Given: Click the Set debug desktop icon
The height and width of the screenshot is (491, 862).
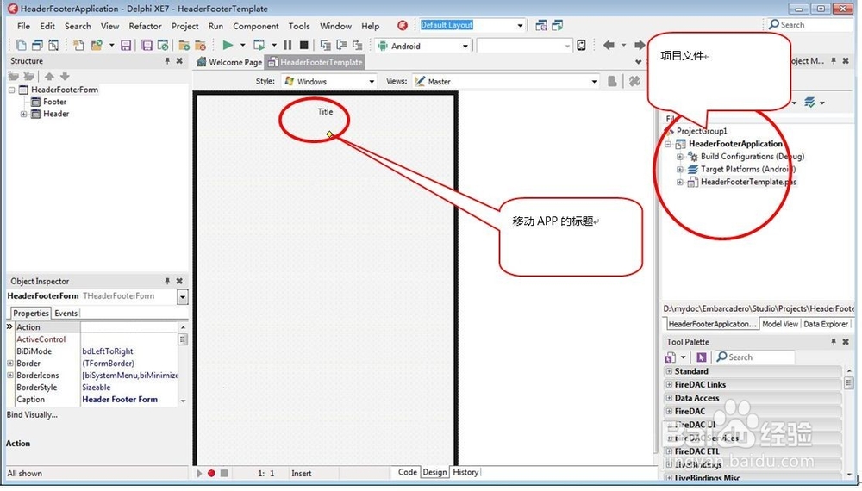Looking at the screenshot, I should click(x=558, y=25).
